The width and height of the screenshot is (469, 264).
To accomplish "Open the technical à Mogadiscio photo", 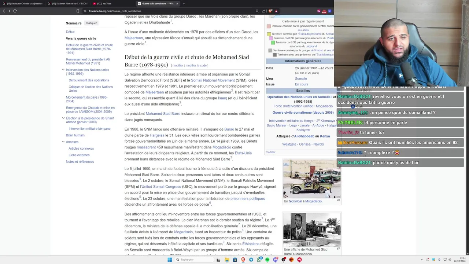I will pyautogui.click(x=312, y=179).
